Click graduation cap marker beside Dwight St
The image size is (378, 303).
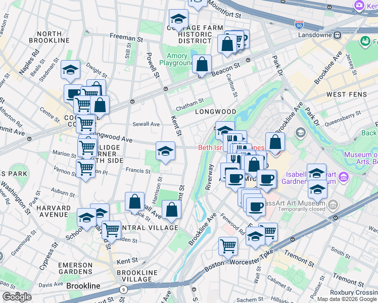(70, 70)
